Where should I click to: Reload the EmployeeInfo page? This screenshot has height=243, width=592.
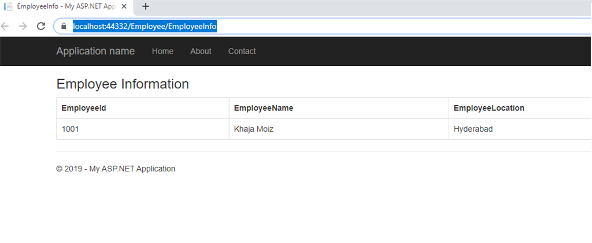pos(41,26)
